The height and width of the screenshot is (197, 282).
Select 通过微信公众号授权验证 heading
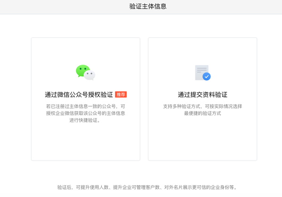(x=79, y=95)
